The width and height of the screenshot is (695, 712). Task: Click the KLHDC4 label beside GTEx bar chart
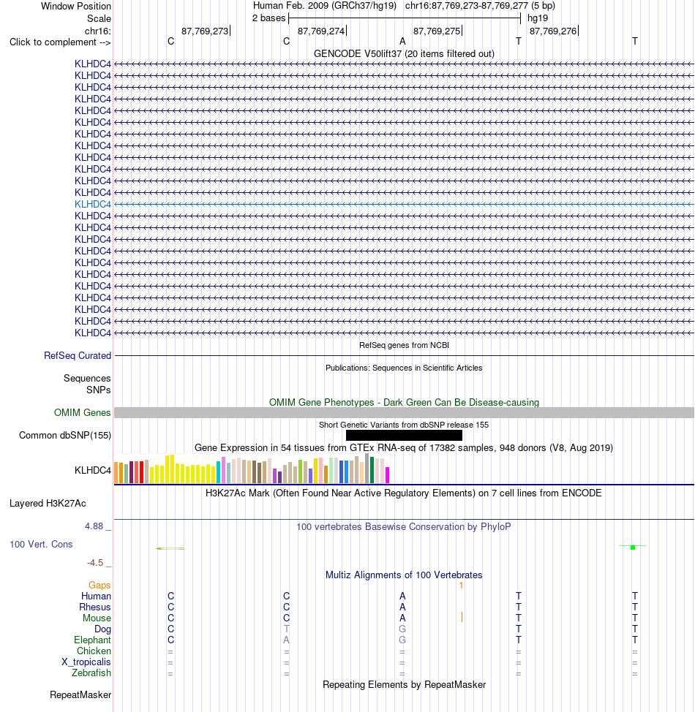click(93, 471)
